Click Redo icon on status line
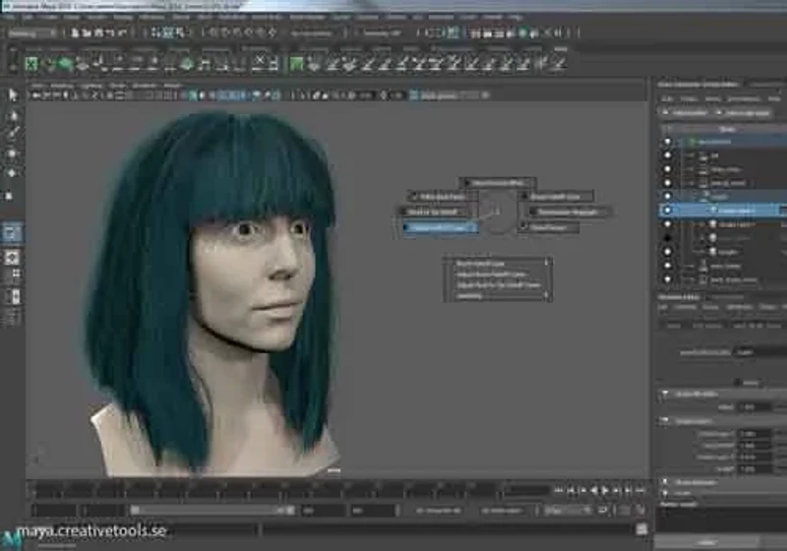The image size is (787, 551). click(122, 33)
